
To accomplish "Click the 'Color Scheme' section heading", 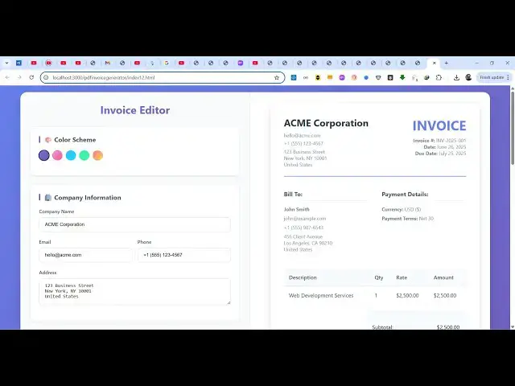I will (x=75, y=140).
